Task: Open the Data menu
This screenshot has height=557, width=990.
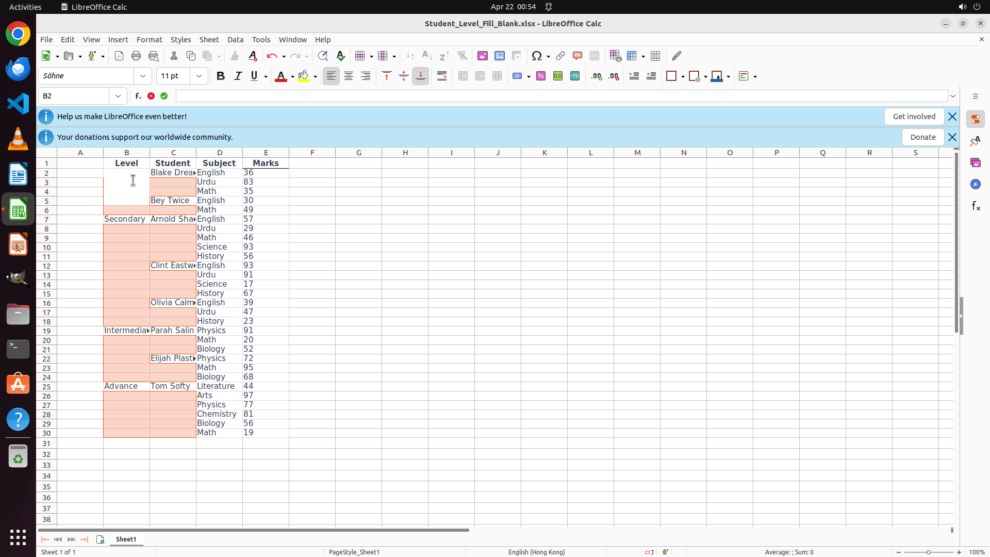Action: tap(235, 40)
